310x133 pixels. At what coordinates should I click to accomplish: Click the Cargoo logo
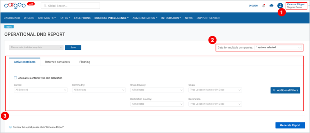point(15,6)
